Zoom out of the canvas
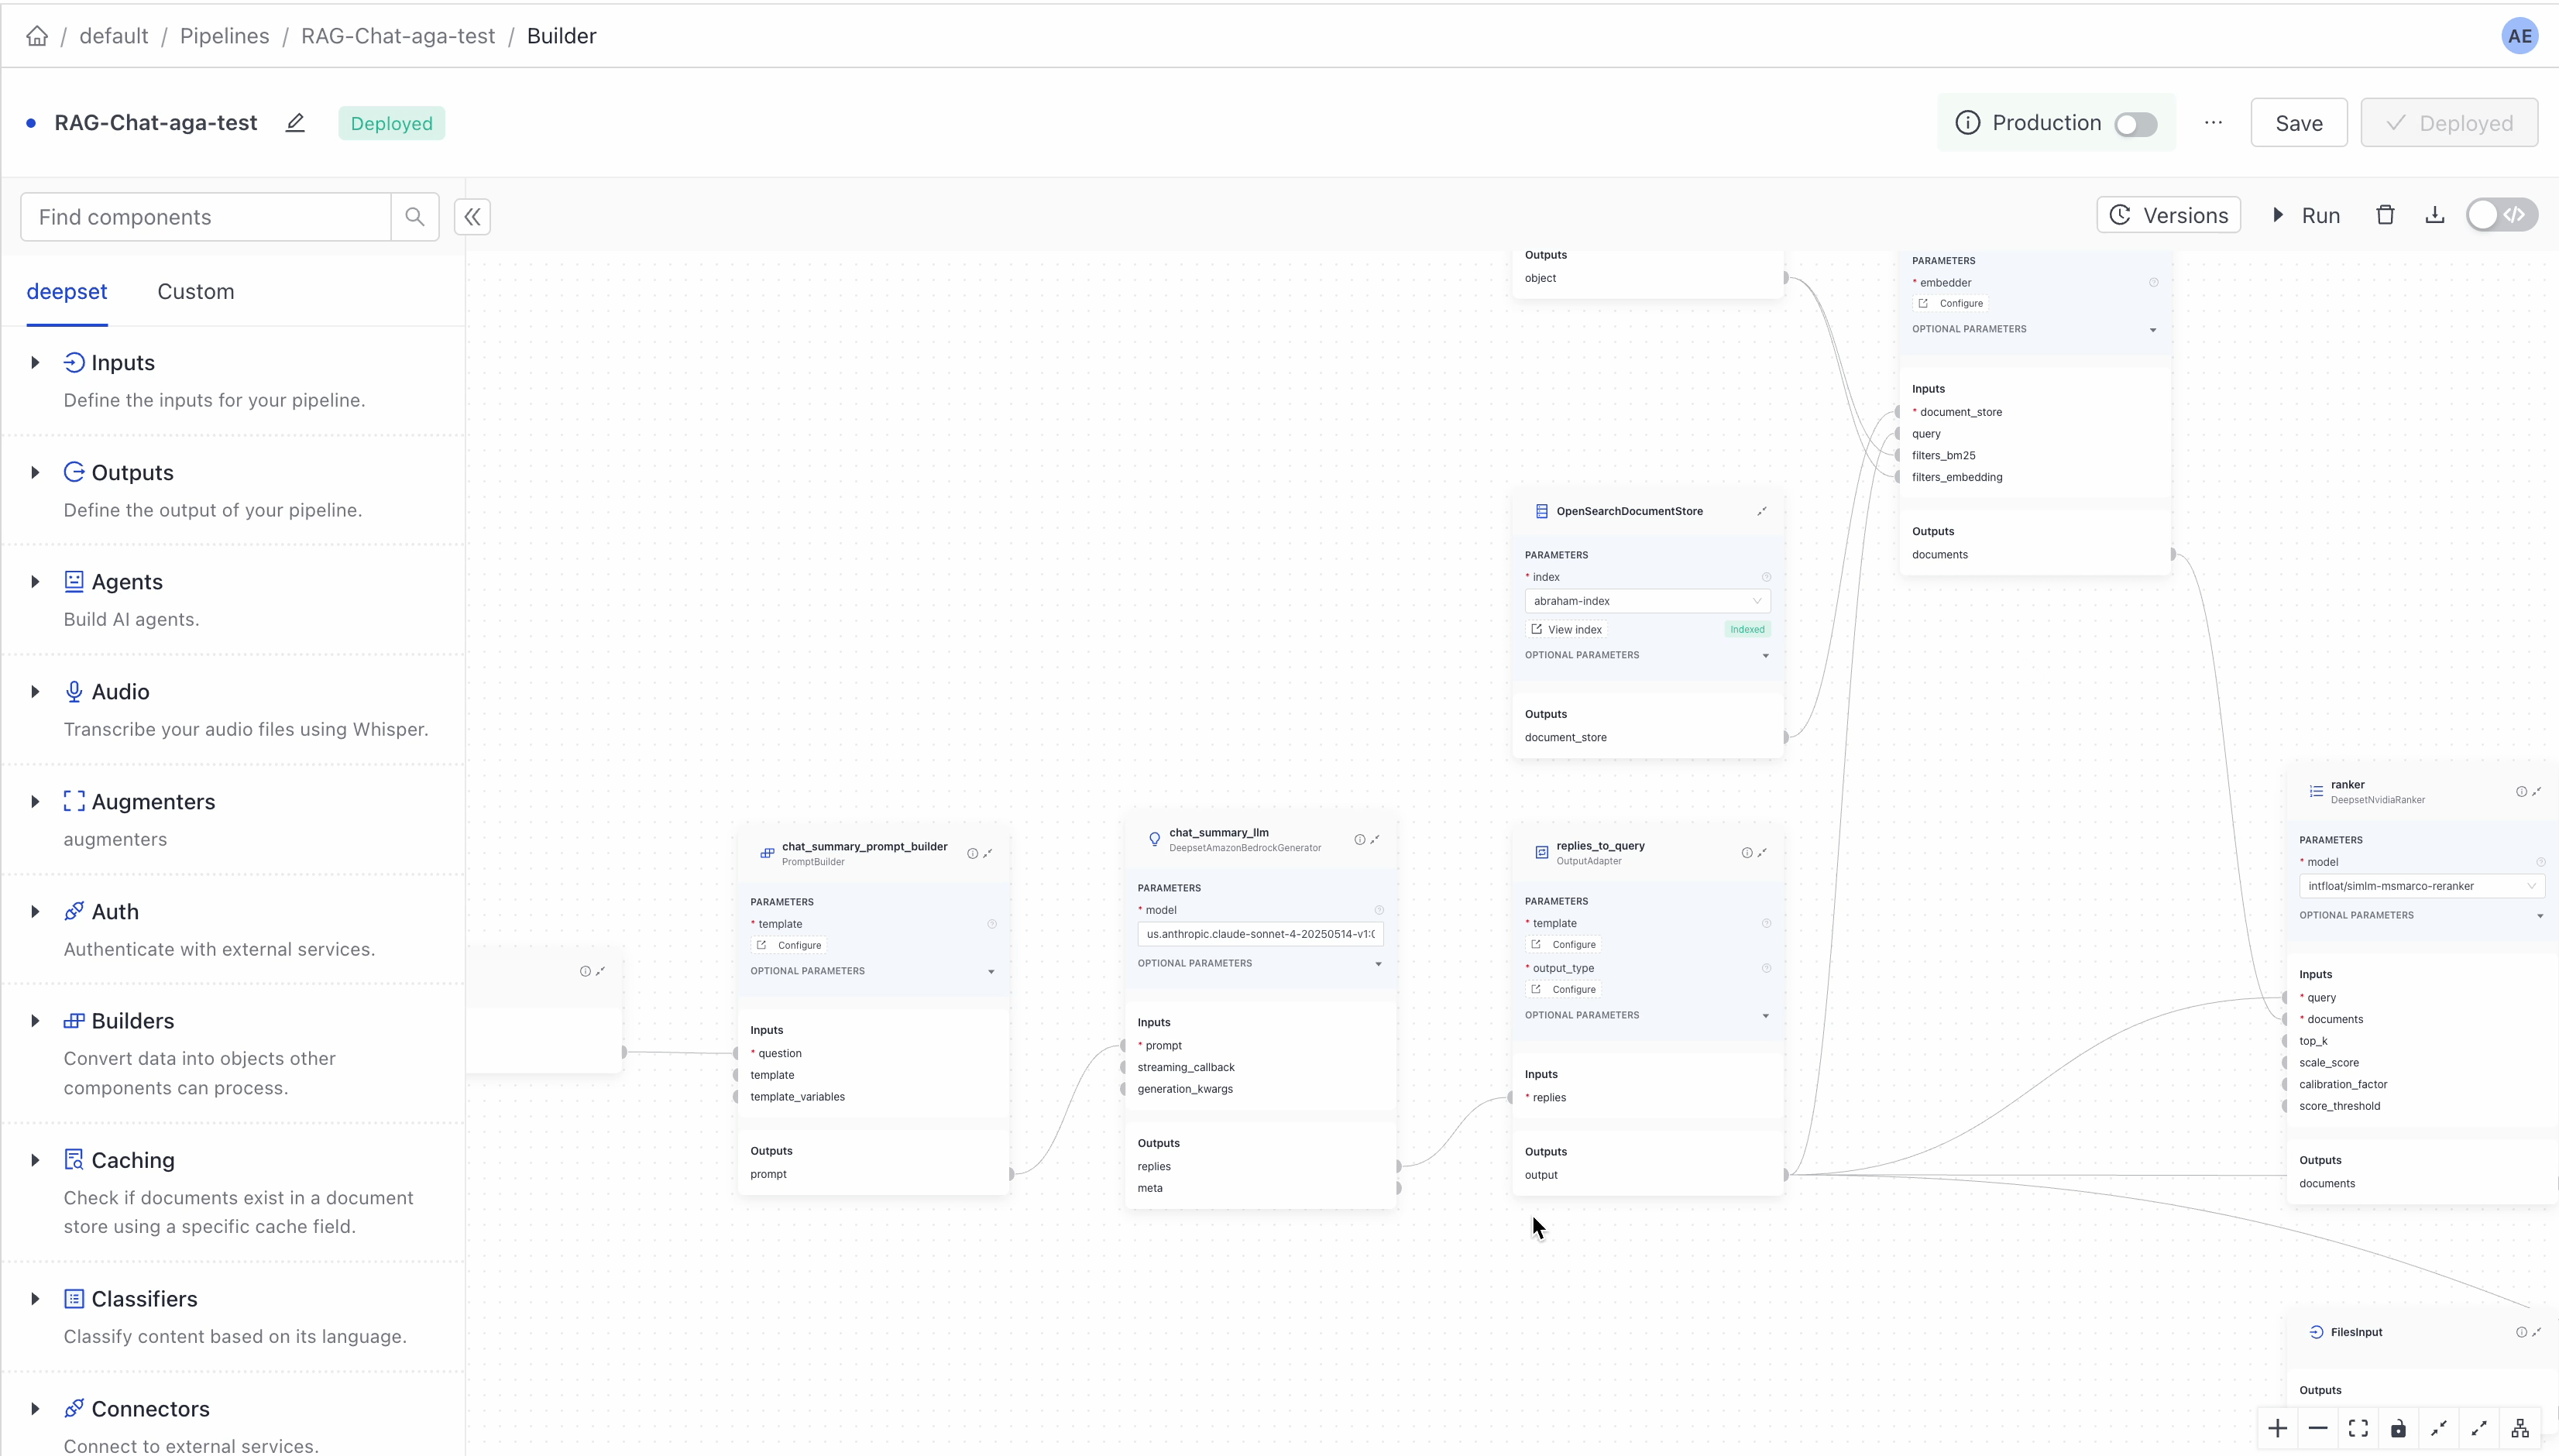The height and width of the screenshot is (1456, 2559). tap(2317, 1428)
